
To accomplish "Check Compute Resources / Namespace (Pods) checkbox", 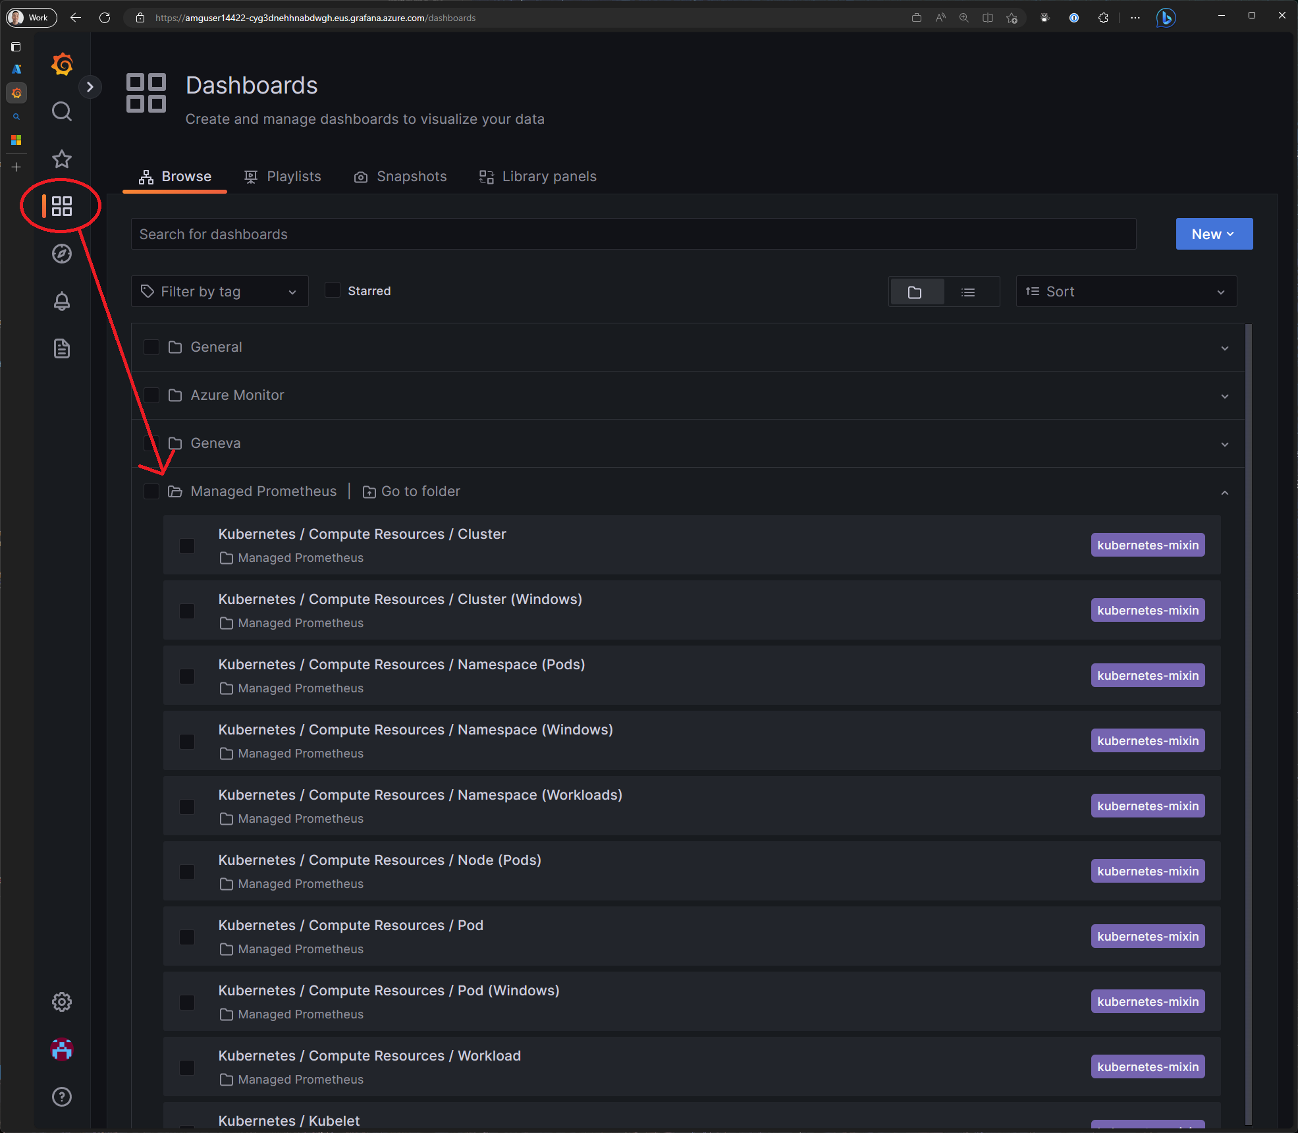I will click(187, 677).
